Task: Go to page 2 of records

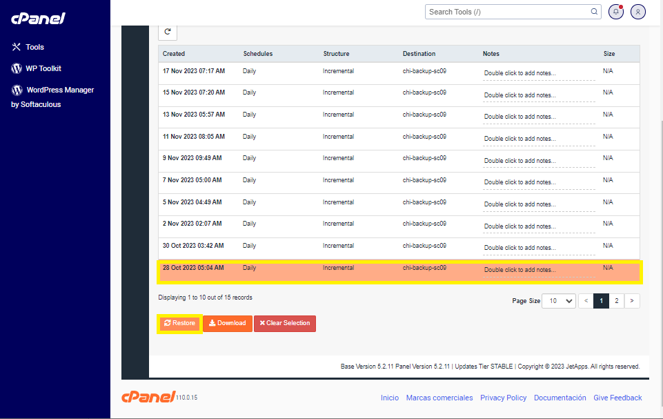Action: (x=616, y=301)
